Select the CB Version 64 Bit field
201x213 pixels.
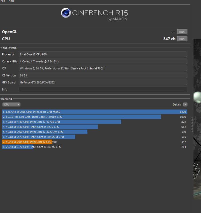point(103,75)
